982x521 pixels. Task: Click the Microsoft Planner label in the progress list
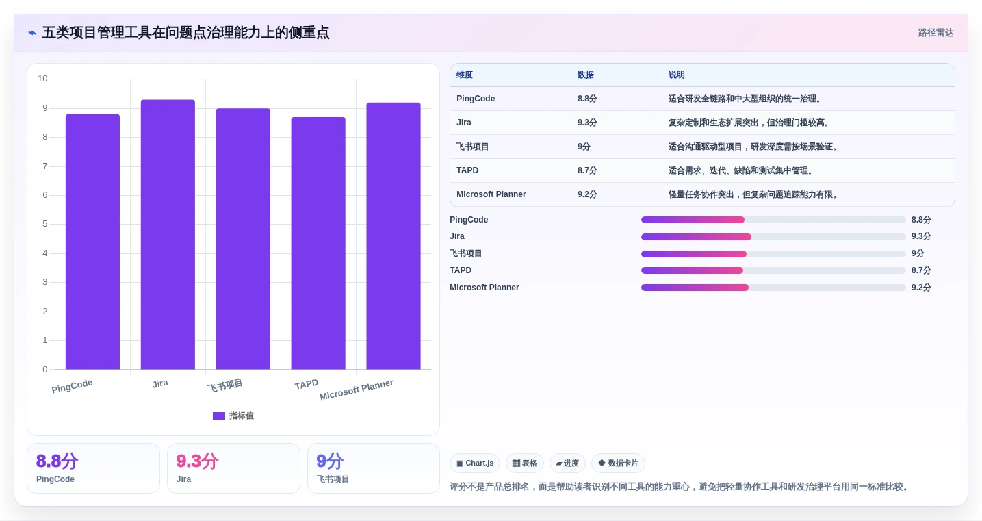tap(484, 288)
